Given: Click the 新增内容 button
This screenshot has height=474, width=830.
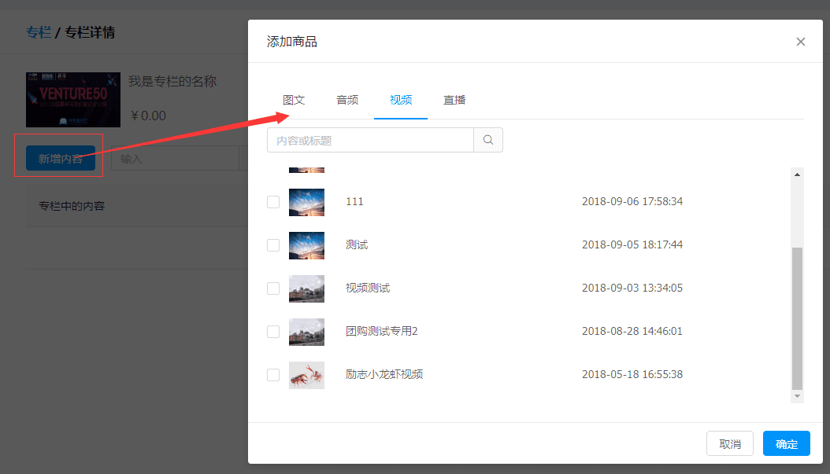Looking at the screenshot, I should (61, 159).
